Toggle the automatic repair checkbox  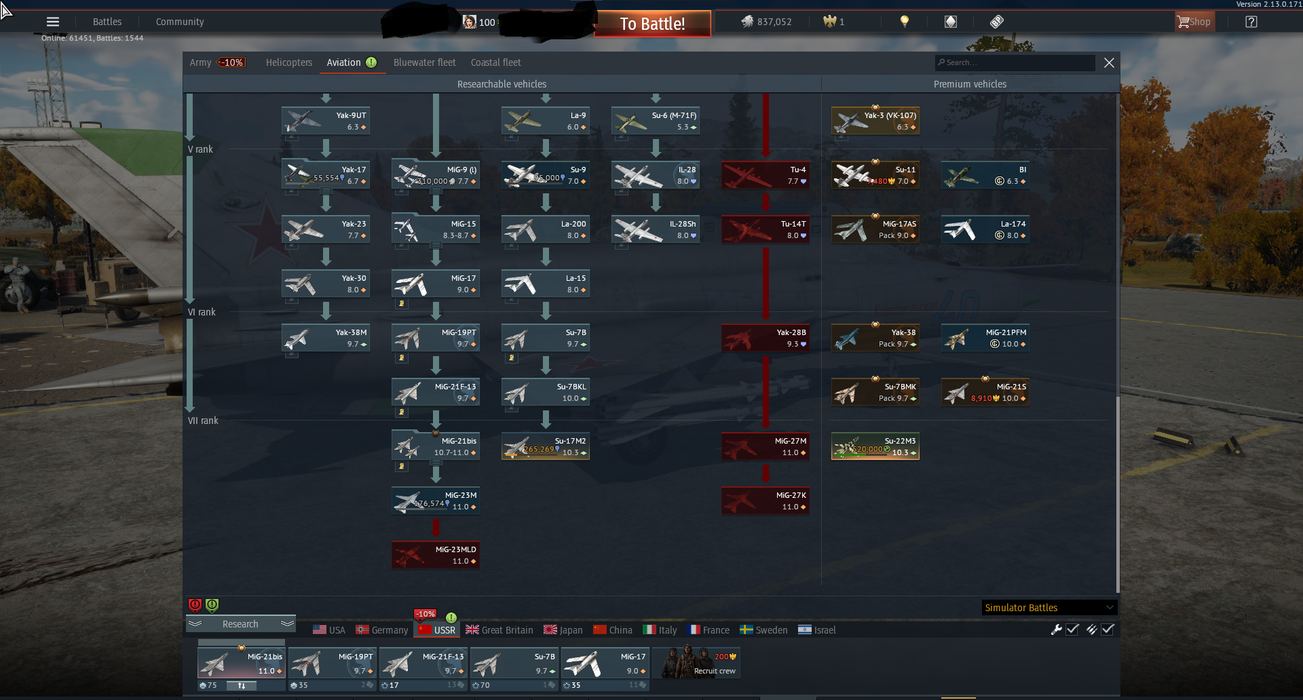[1072, 629]
